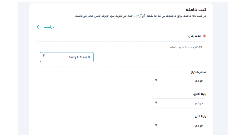Open the رابط اداری dropdown
The height and width of the screenshot is (137, 245).
pyautogui.click(x=179, y=103)
